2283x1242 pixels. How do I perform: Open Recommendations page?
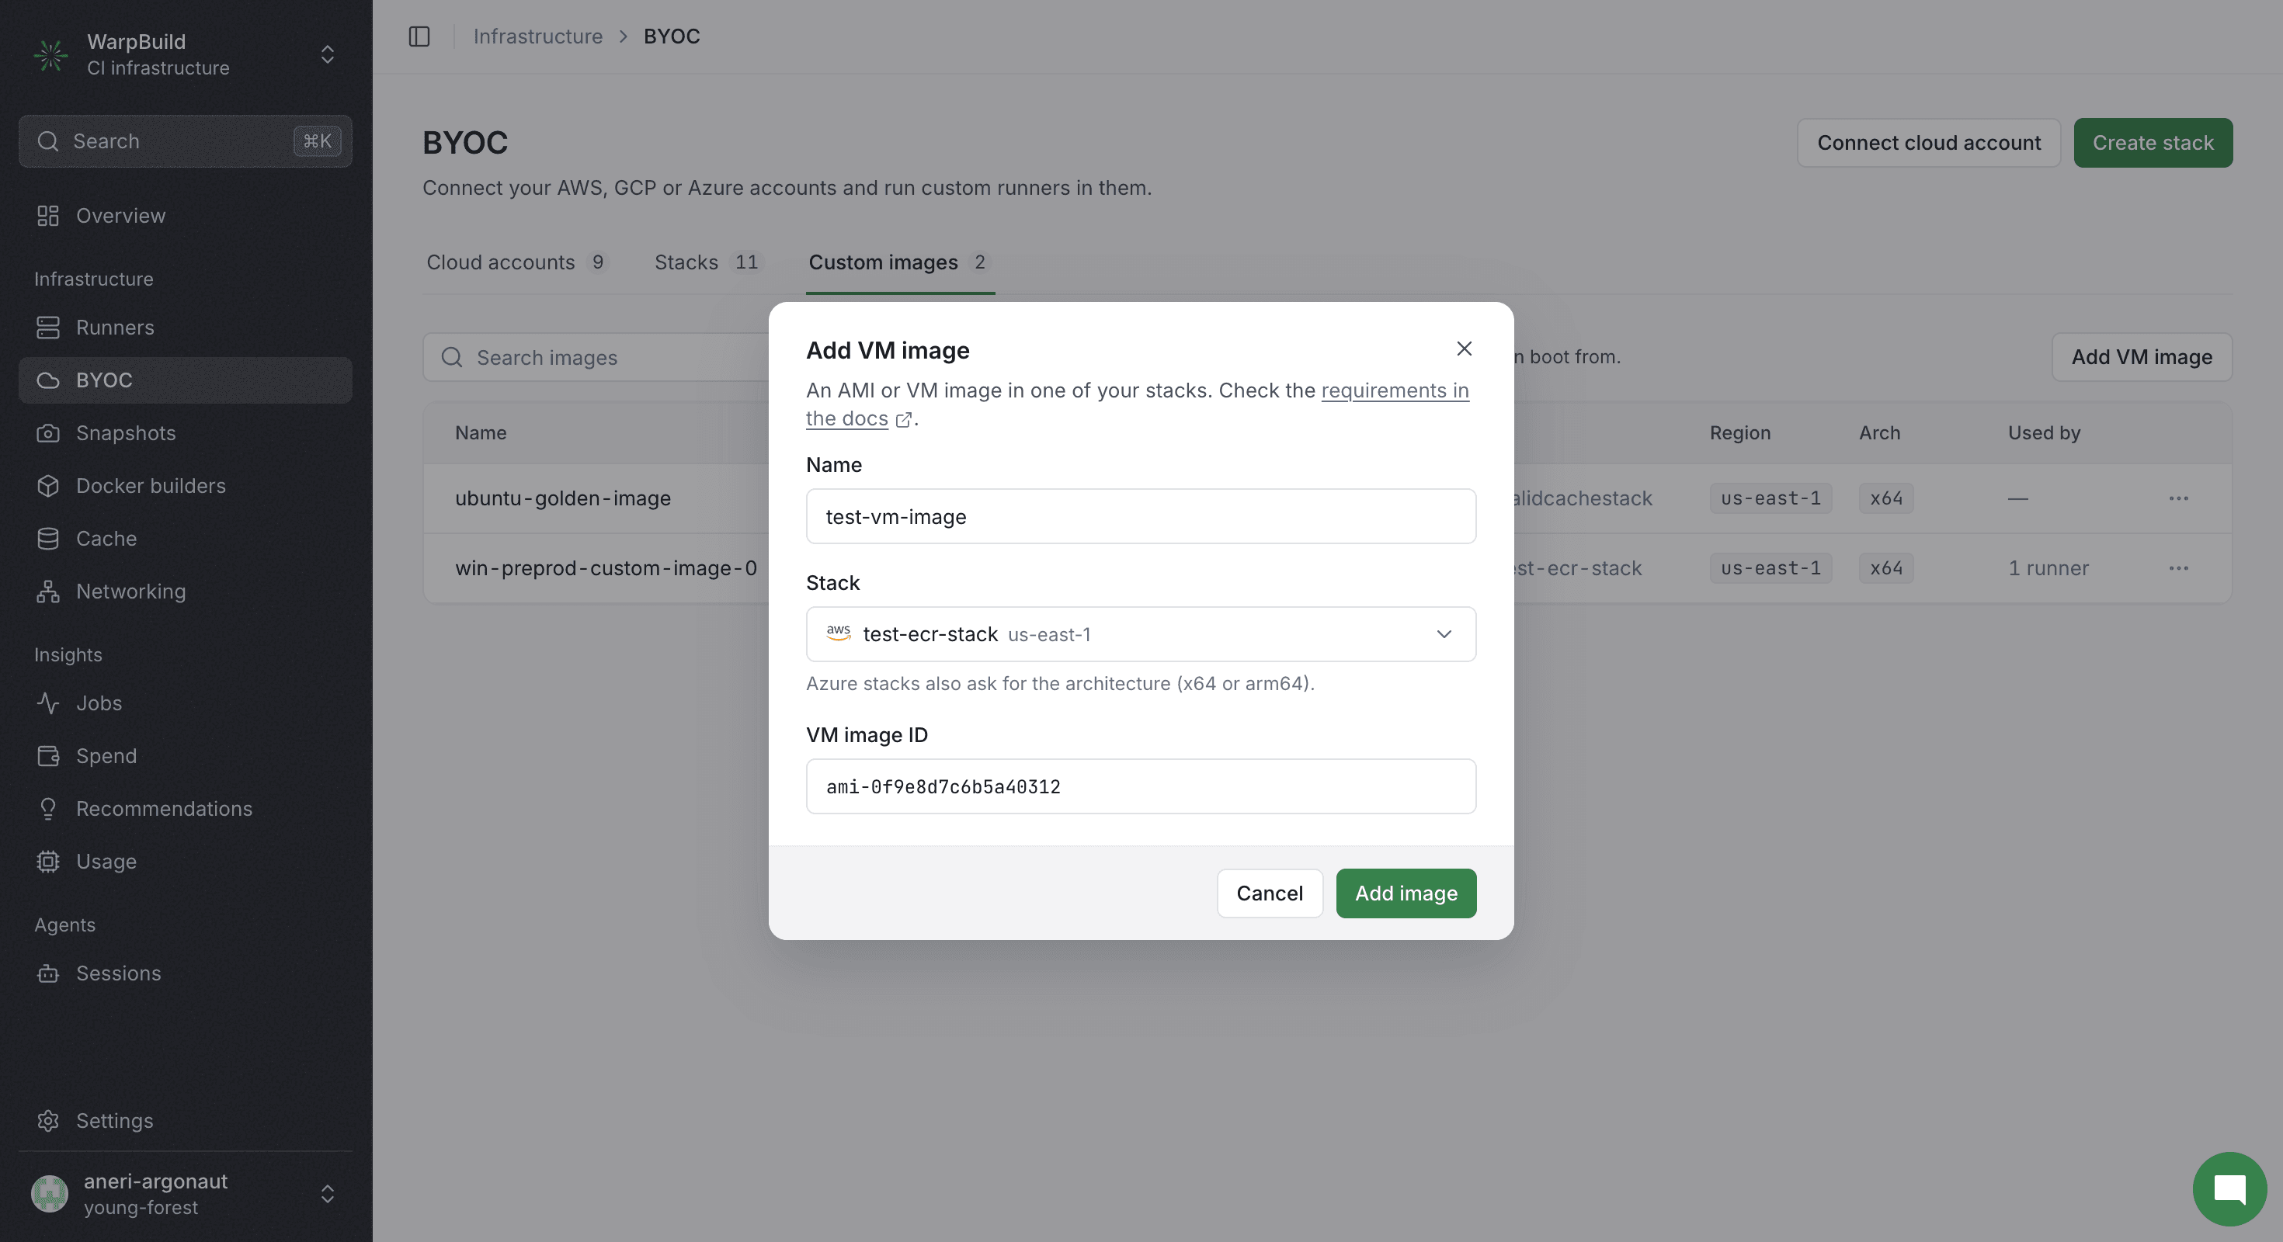point(186,808)
